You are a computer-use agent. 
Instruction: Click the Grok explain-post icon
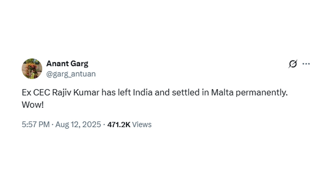pyautogui.click(x=293, y=64)
